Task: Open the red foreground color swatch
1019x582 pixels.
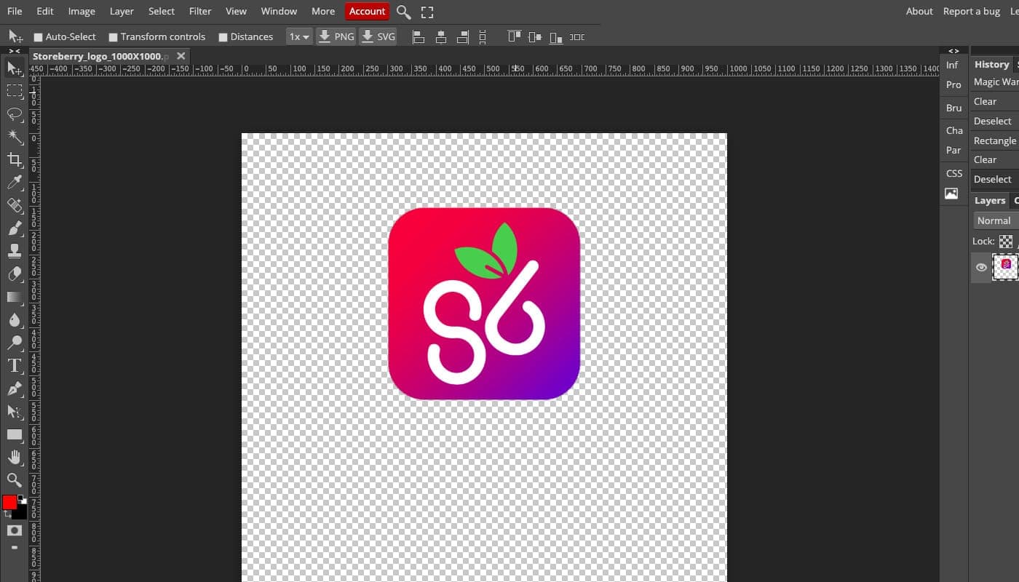Action: point(9,502)
